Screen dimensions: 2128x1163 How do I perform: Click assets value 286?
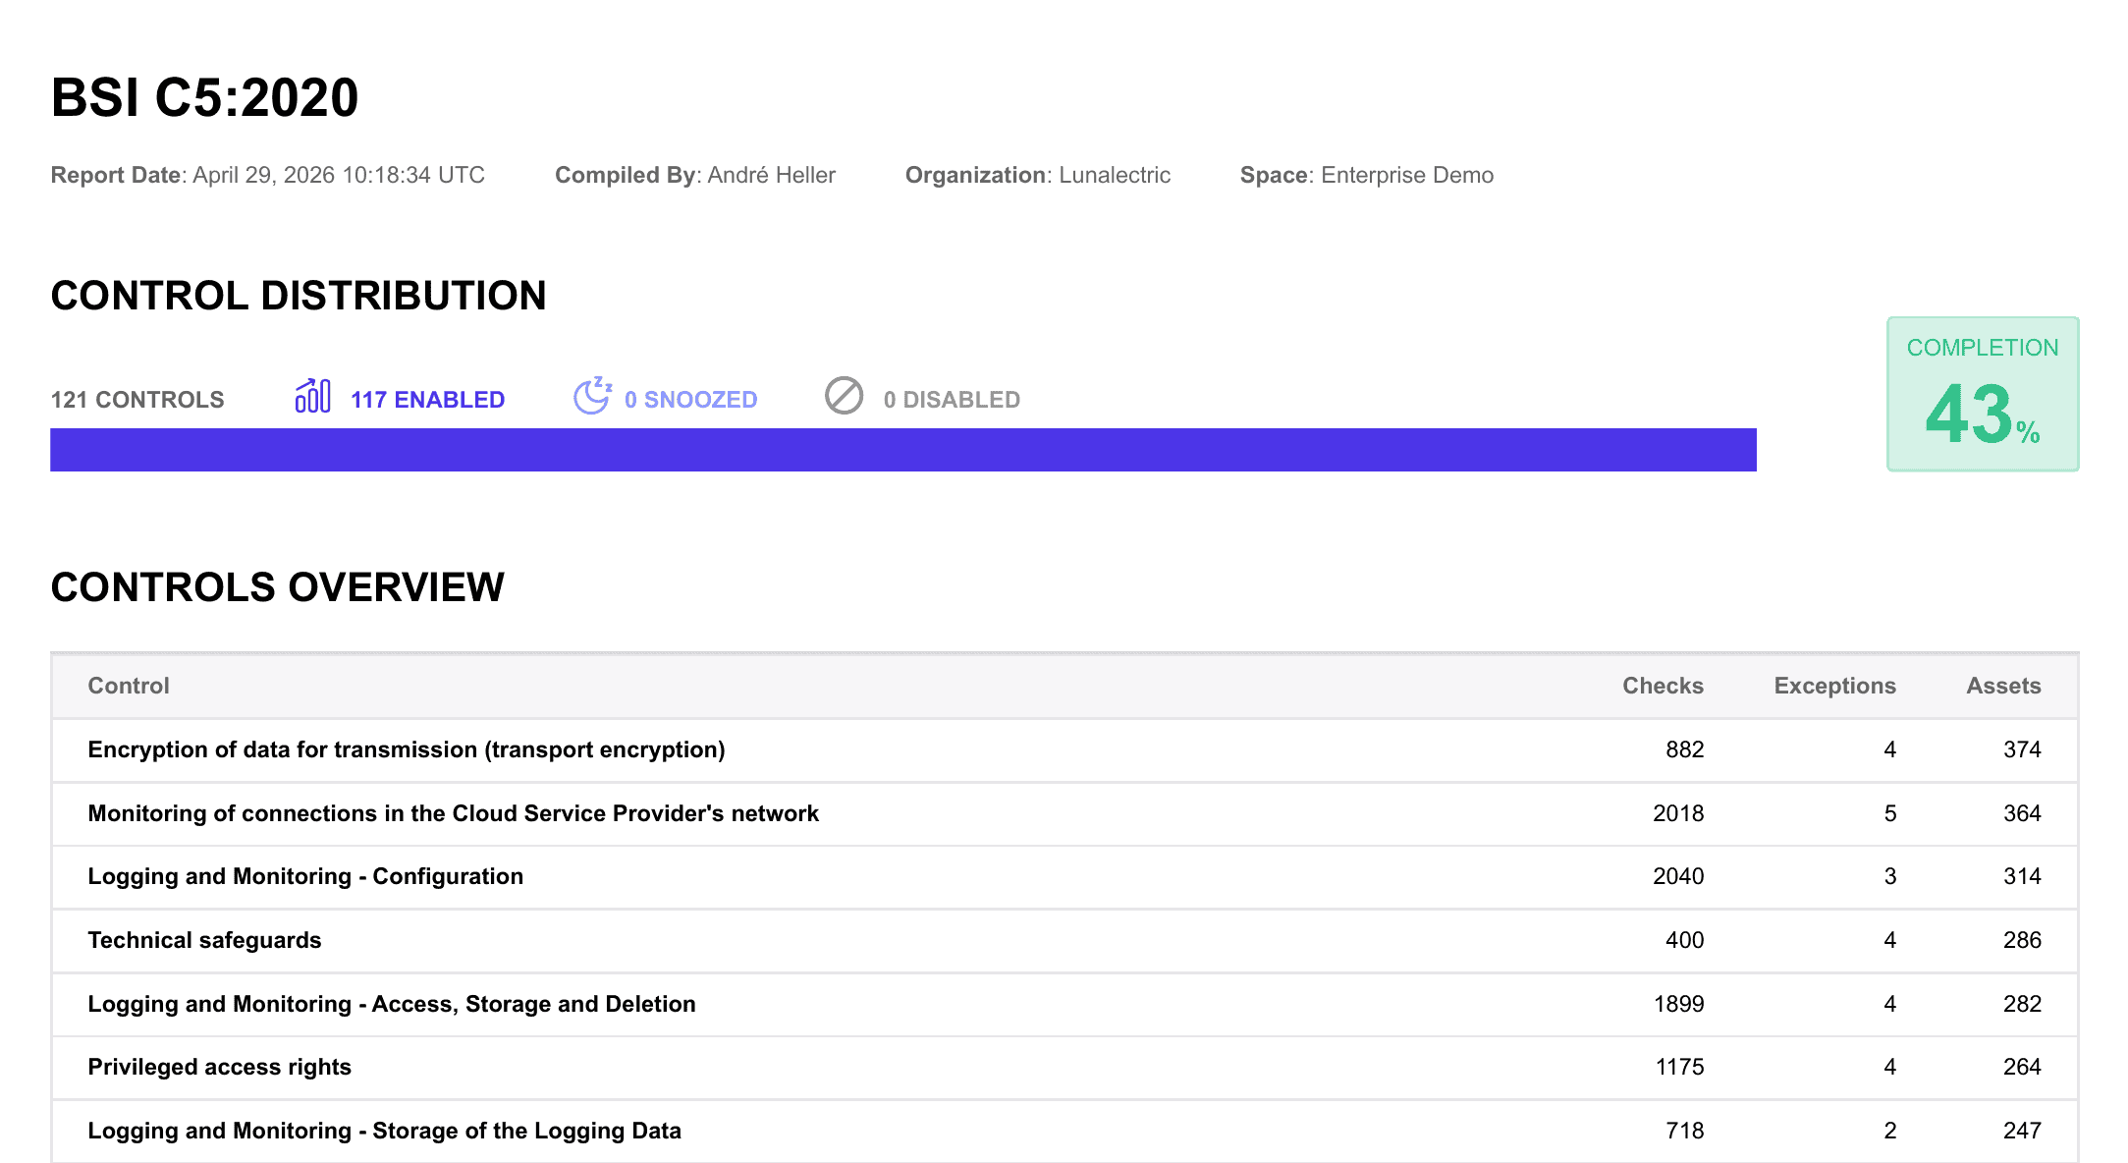pyautogui.click(x=2022, y=940)
